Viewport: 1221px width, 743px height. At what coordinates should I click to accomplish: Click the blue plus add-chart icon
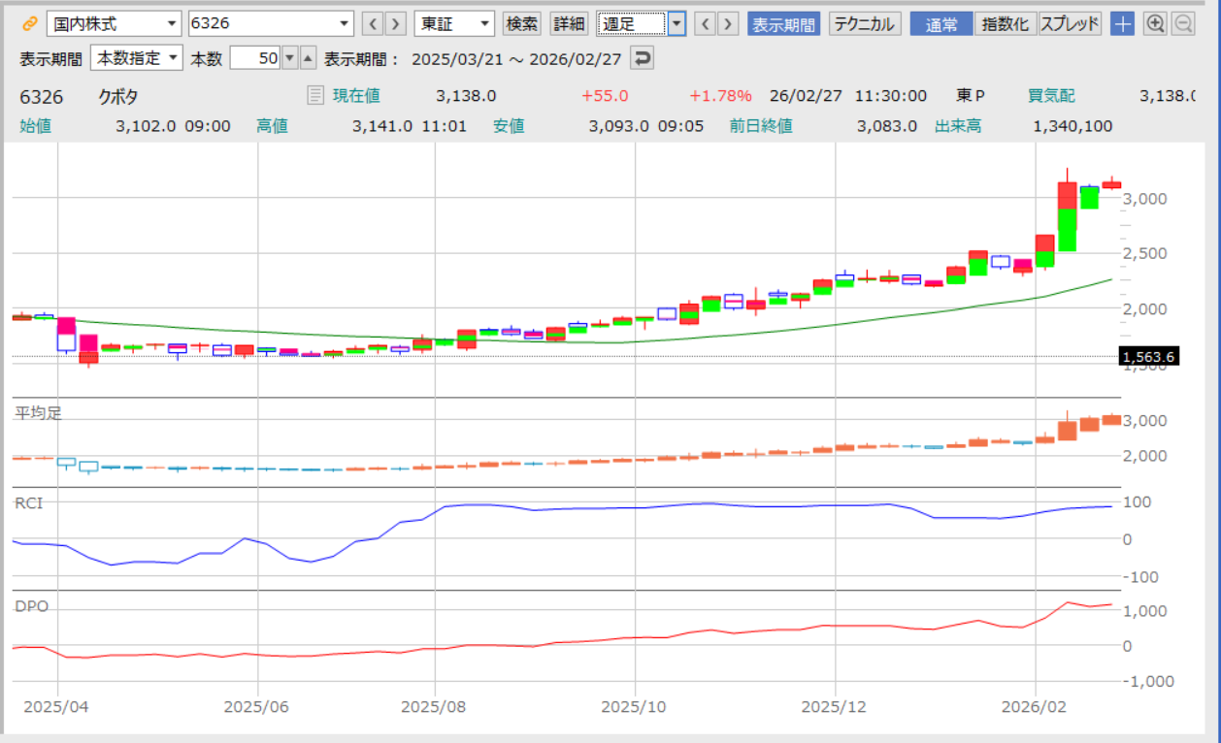click(1122, 24)
